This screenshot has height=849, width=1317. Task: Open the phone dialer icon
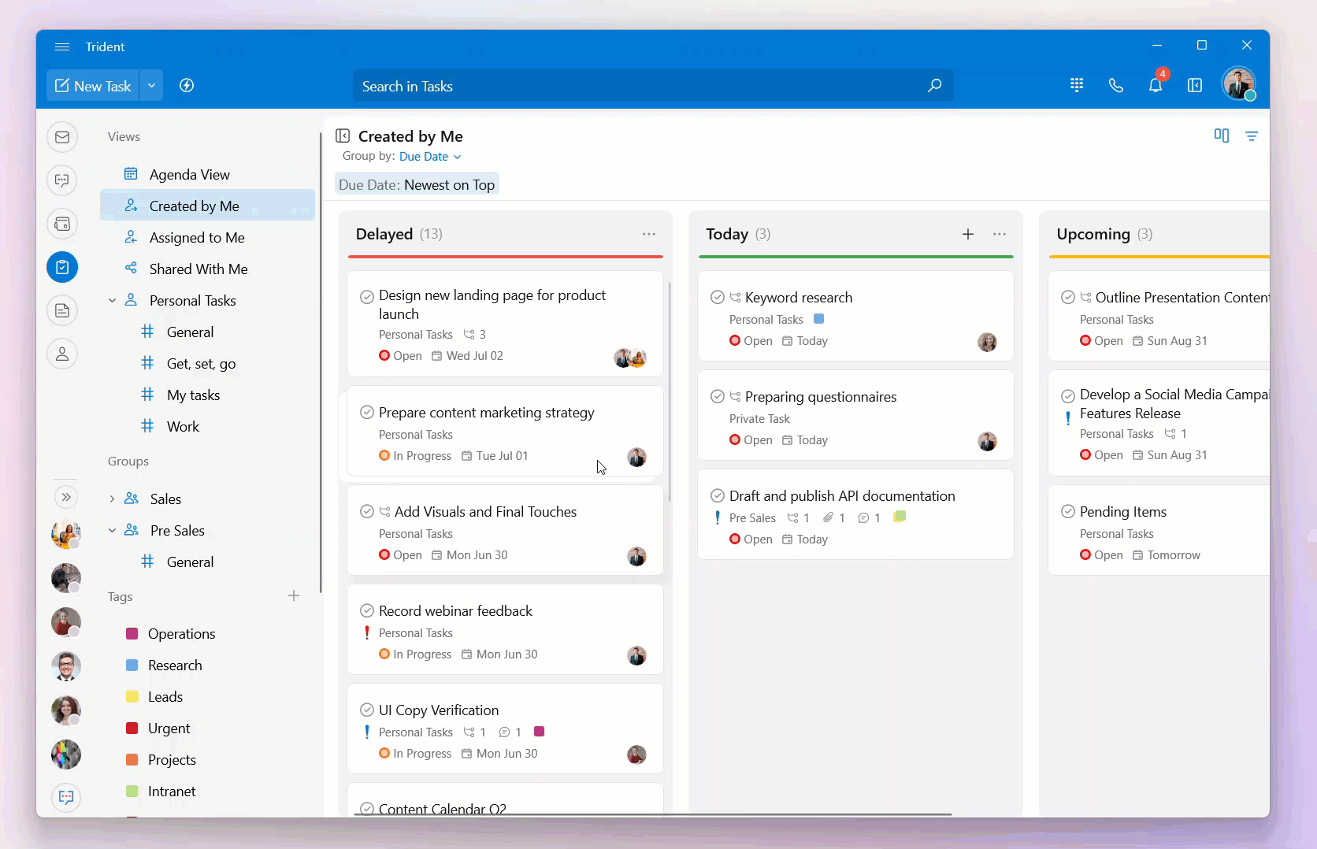[x=1116, y=86]
